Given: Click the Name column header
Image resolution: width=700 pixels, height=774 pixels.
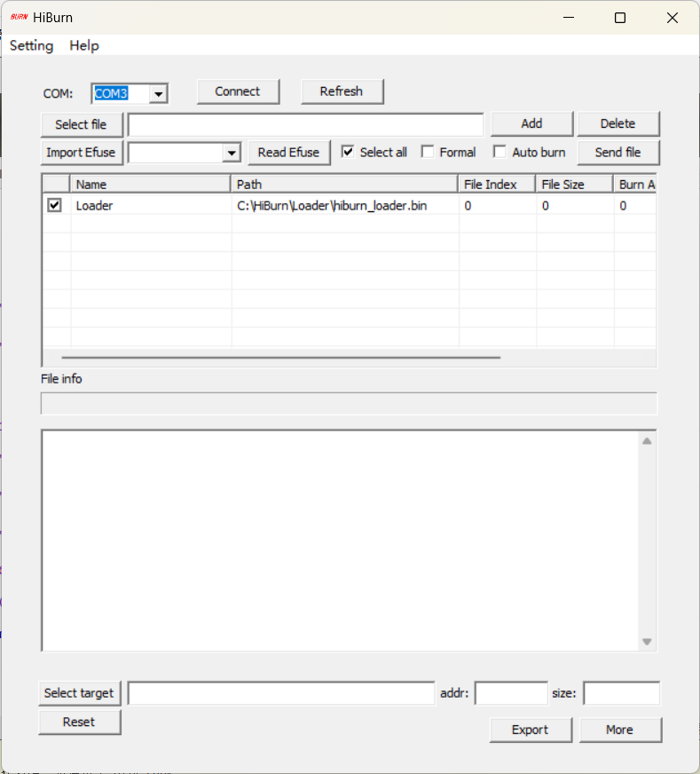Looking at the screenshot, I should [151, 185].
